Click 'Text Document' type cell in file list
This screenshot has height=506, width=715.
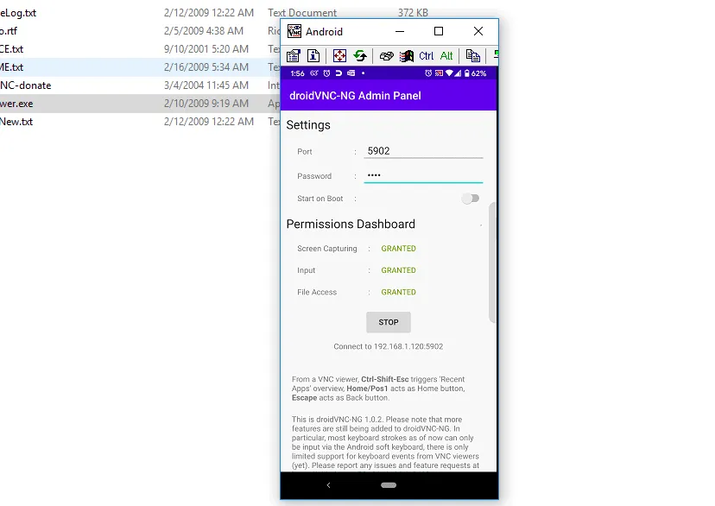pos(302,13)
